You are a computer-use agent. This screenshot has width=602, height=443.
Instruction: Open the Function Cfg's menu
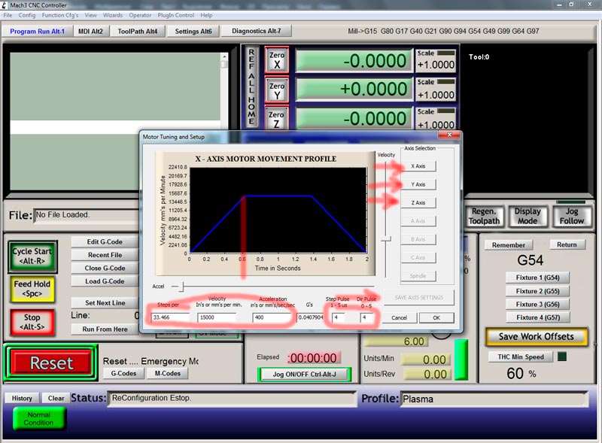(60, 15)
